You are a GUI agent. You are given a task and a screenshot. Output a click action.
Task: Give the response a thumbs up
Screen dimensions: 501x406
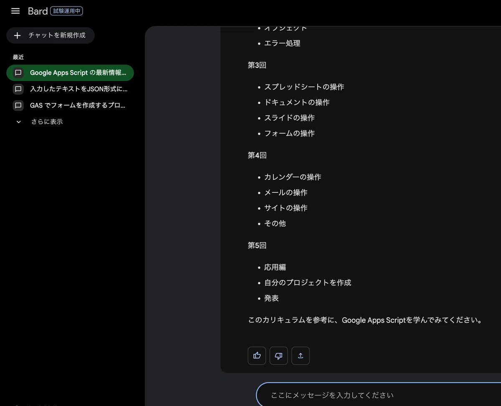(x=257, y=356)
